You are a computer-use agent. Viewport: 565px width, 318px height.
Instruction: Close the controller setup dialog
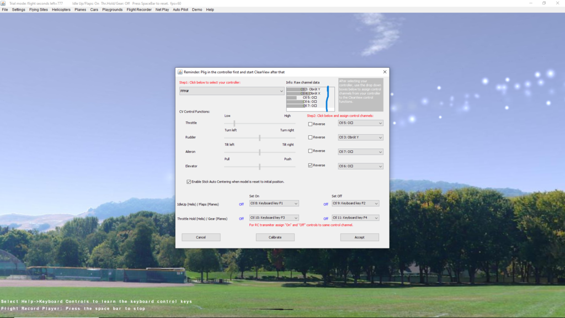[385, 72]
